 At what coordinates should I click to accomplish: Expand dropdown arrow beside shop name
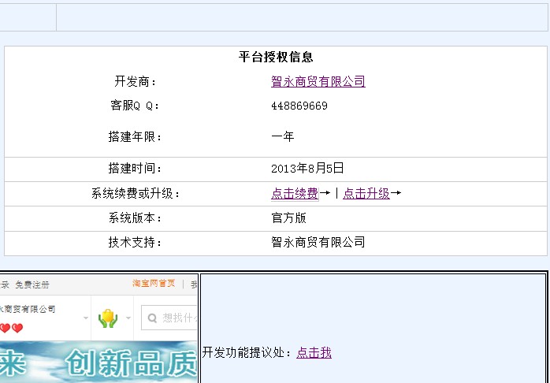86,318
